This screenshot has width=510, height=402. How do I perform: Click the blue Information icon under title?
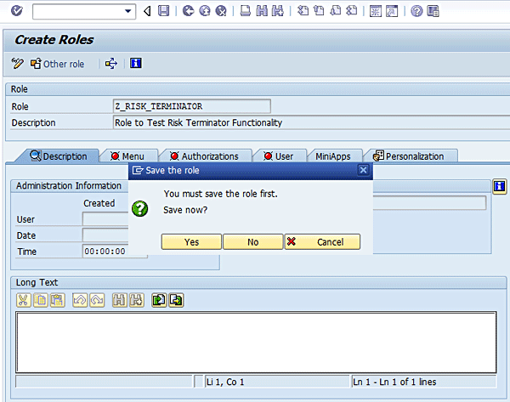136,63
